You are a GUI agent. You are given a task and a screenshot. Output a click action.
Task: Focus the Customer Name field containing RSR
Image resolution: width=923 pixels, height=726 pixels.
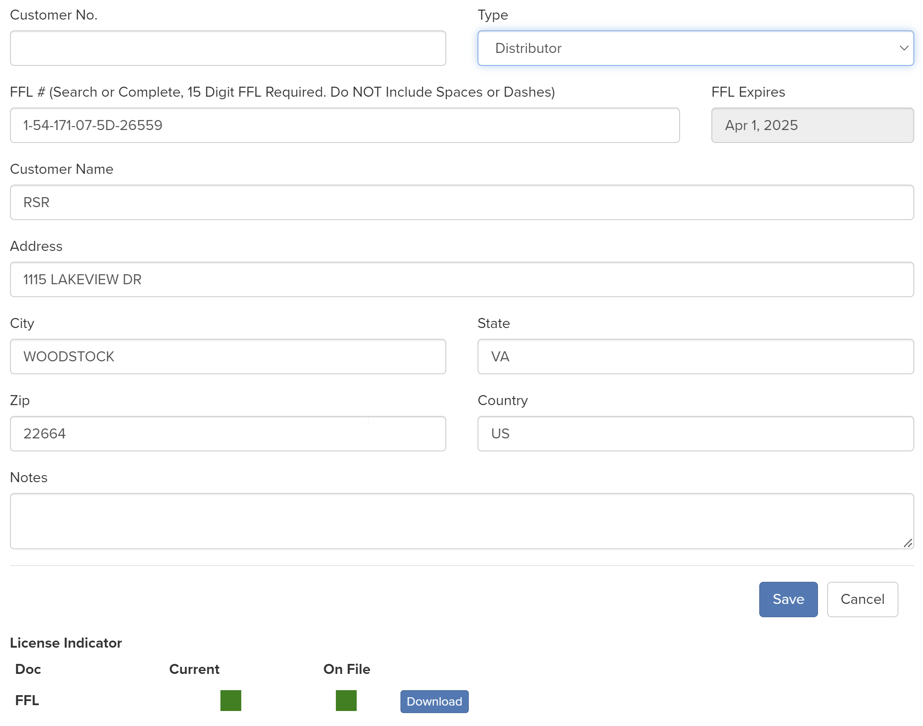click(x=462, y=202)
